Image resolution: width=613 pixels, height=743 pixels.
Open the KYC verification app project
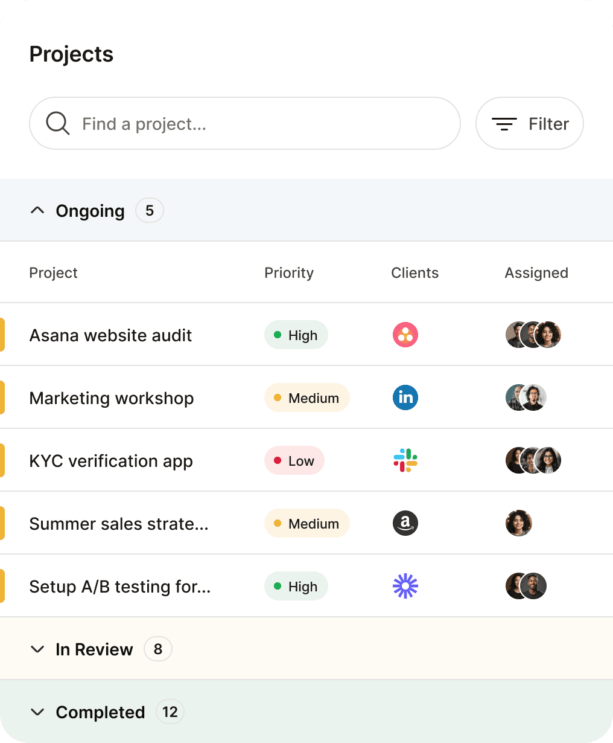pos(111,461)
